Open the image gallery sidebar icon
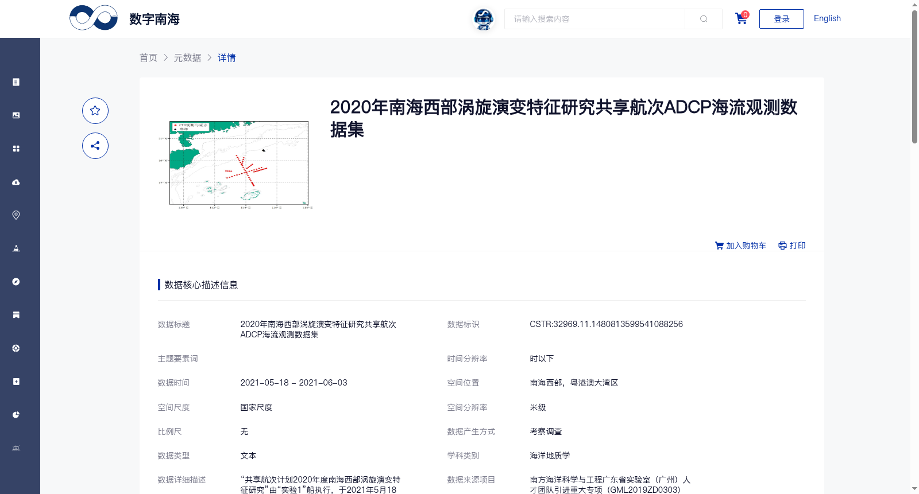Screen dimensions: 919x494 click(16, 115)
